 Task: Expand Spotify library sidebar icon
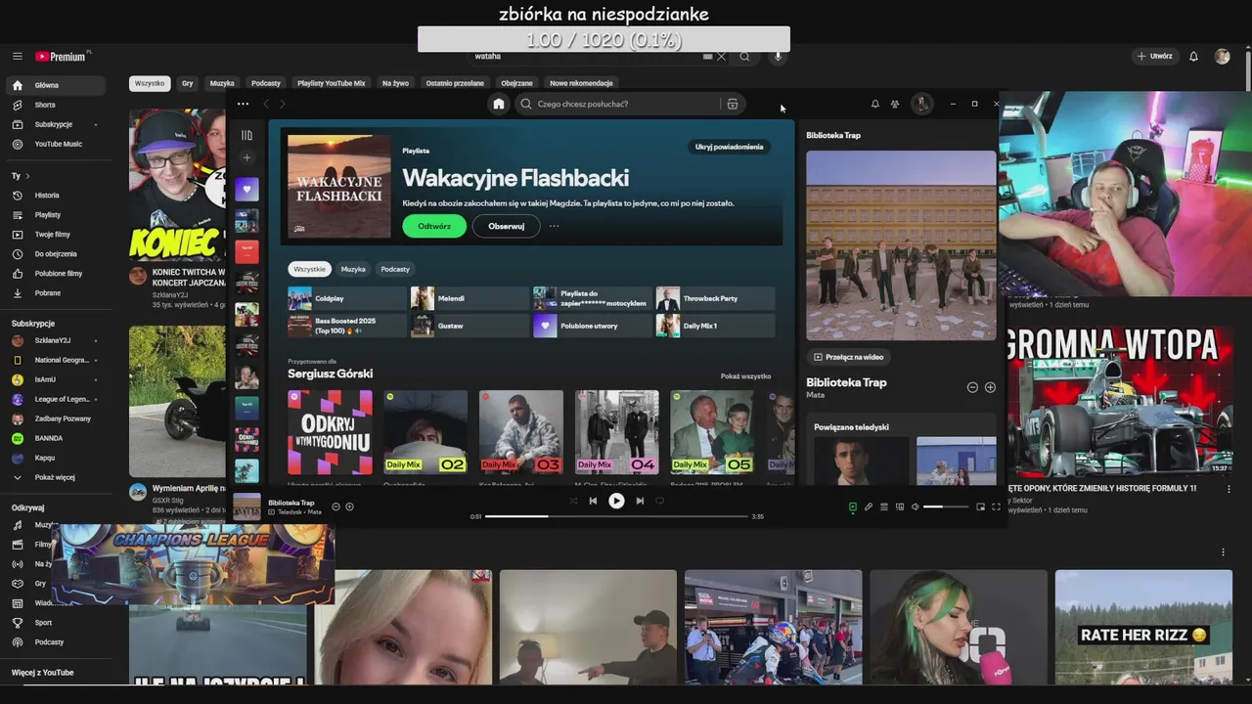[x=246, y=135]
